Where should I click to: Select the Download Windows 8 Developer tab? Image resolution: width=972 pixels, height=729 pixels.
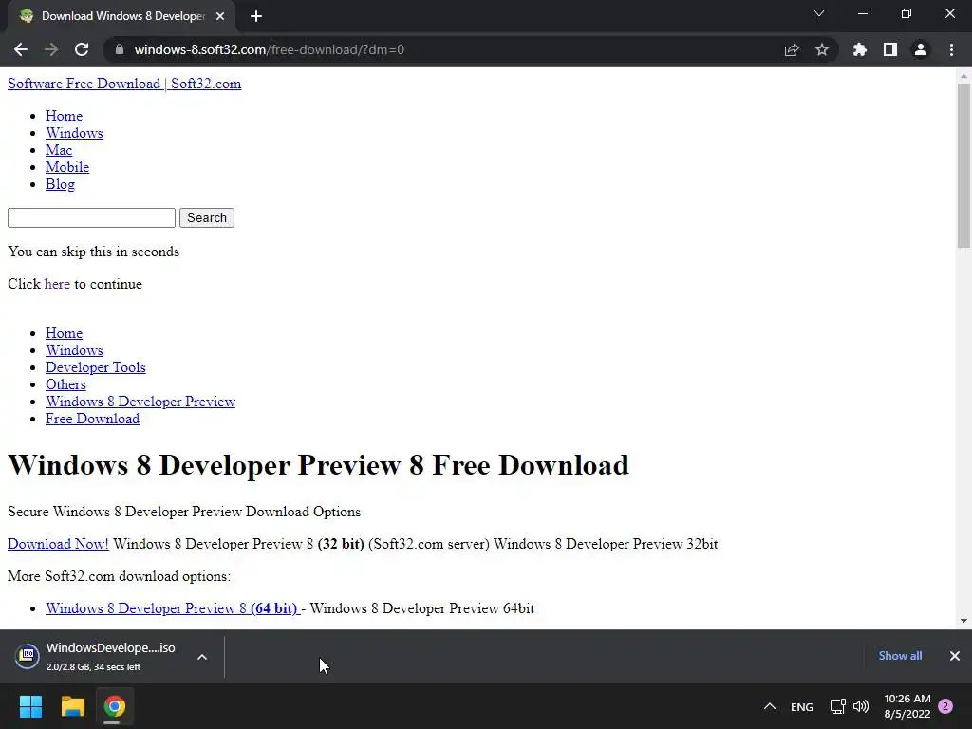(121, 16)
